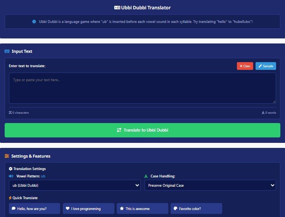Viewport: 285px width, 217px height.
Task: Click the lightning bolt Quick Translate icon
Action: pos(10,198)
